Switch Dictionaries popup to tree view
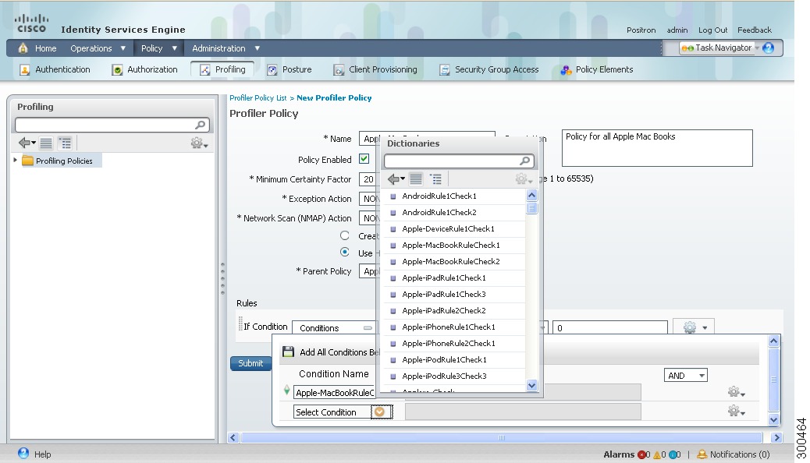This screenshot has height=463, width=810. [x=436, y=179]
